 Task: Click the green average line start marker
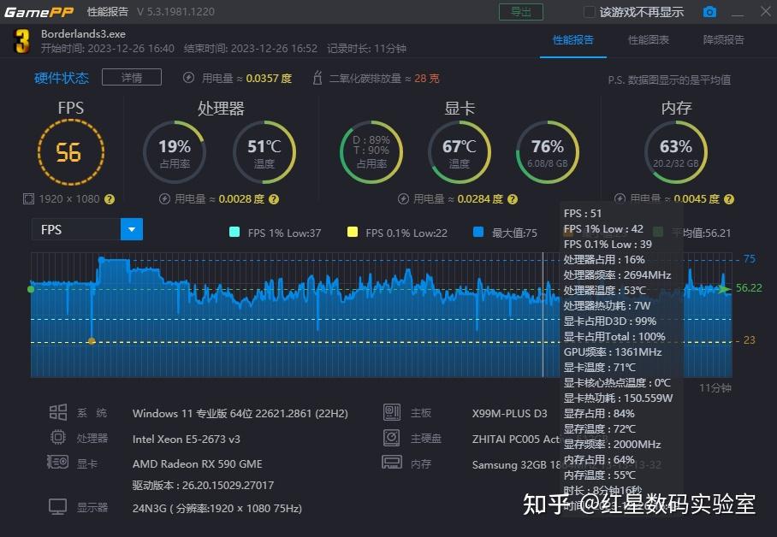click(x=31, y=289)
